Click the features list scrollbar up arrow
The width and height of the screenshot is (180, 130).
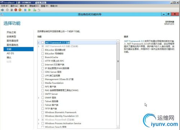pos(118,41)
